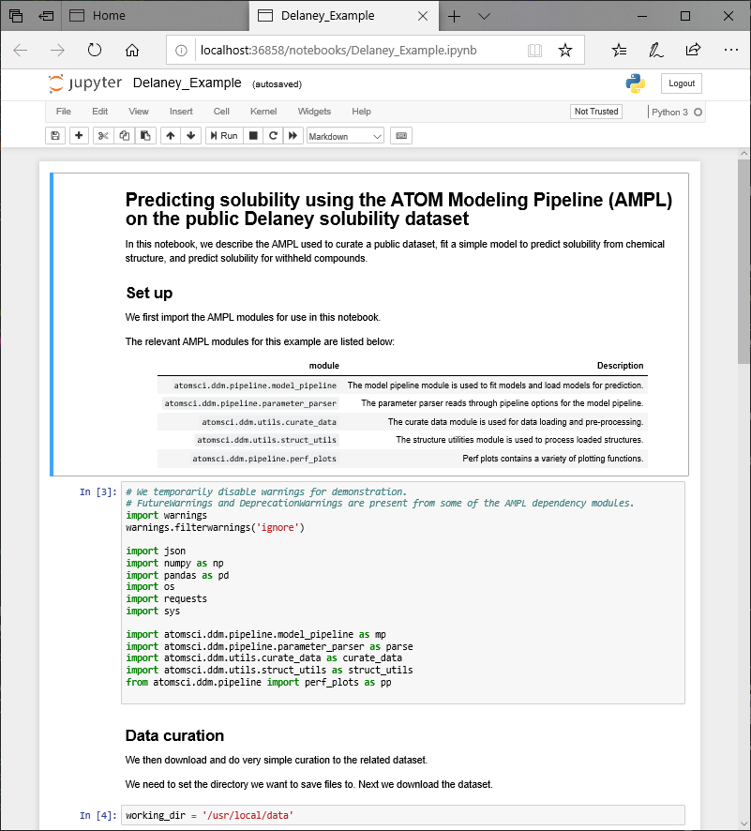
Task: Move the selected cell up
Action: [170, 135]
